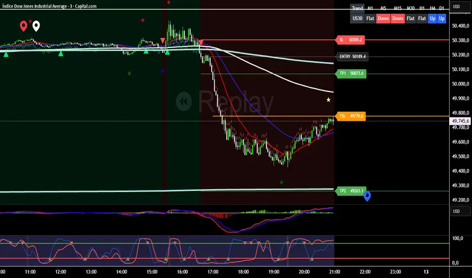Click the 100,0 oscillator scale label
Screen dimensions: 472x278
point(457,239)
